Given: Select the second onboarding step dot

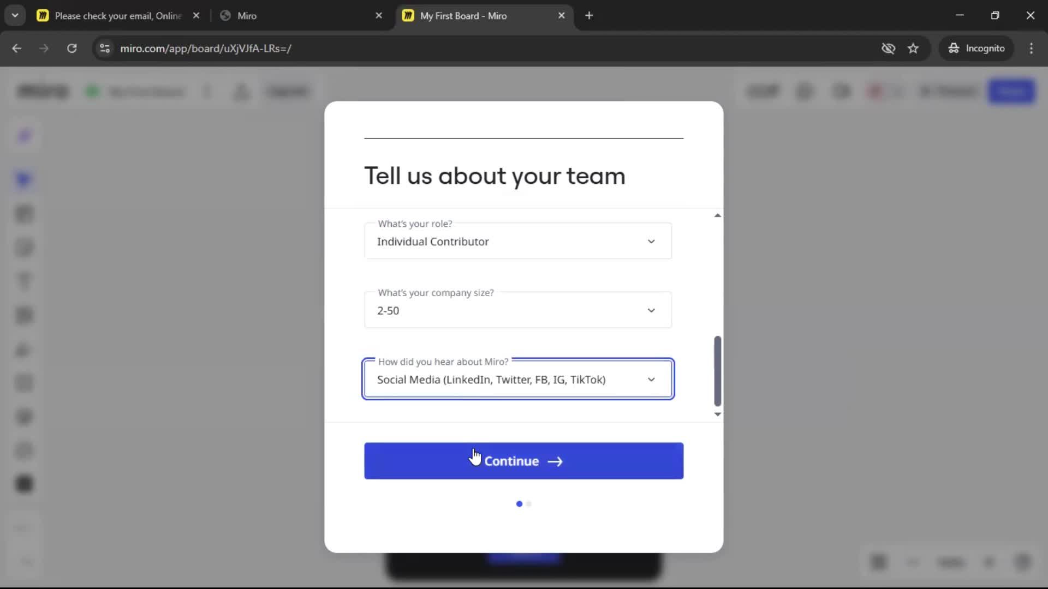Looking at the screenshot, I should pyautogui.click(x=528, y=504).
